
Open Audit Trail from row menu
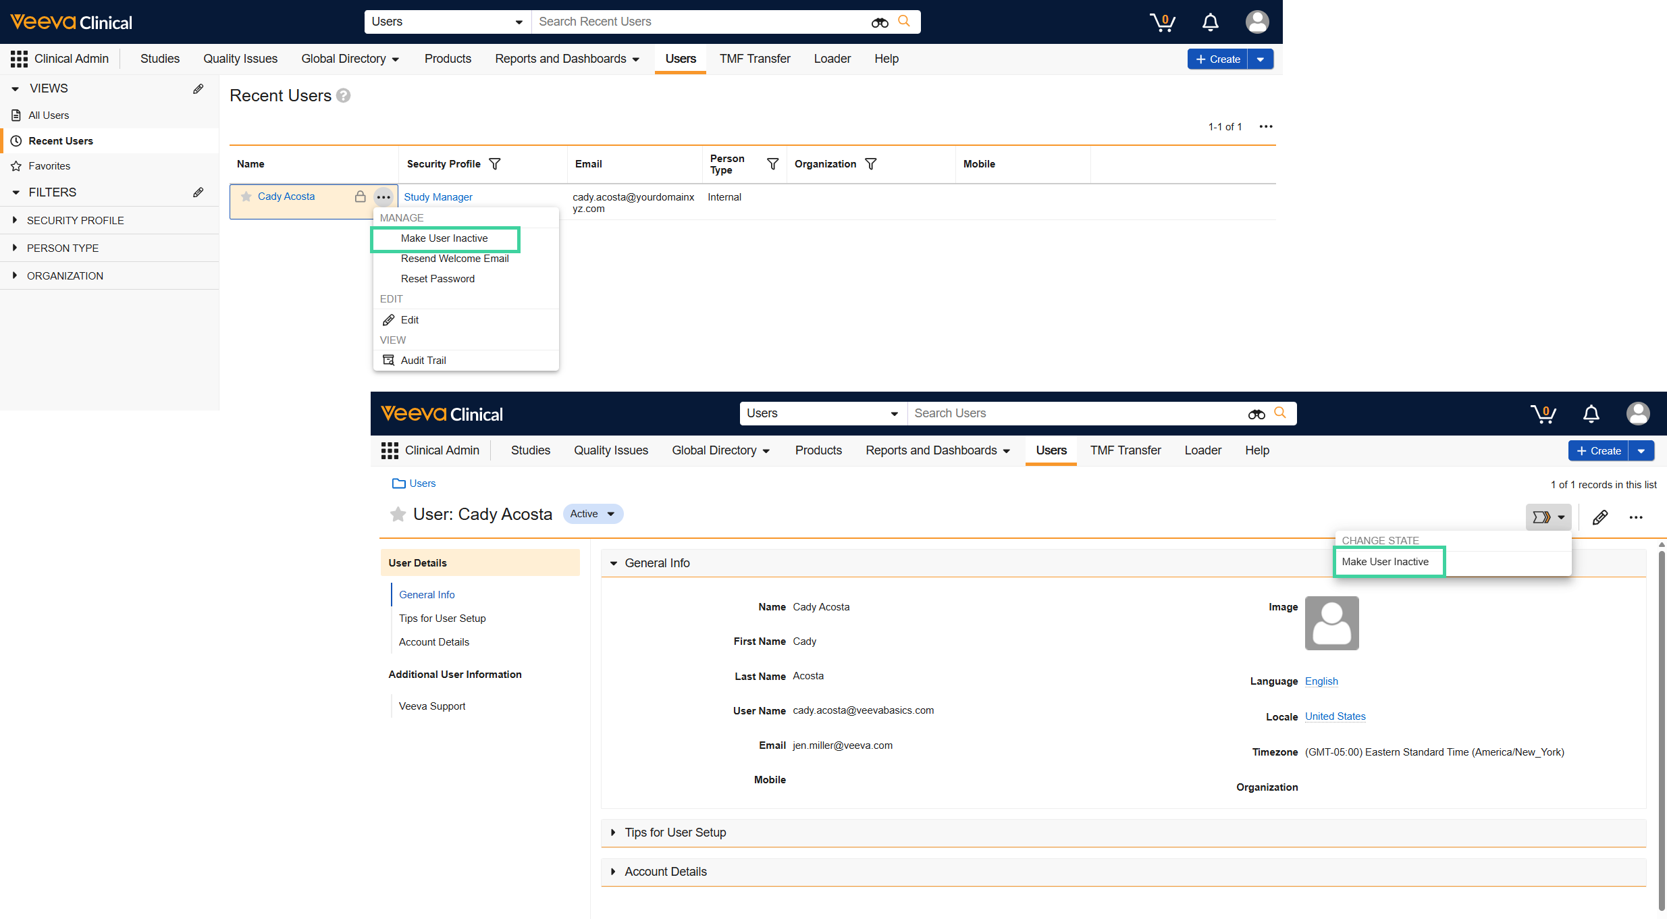pos(423,361)
